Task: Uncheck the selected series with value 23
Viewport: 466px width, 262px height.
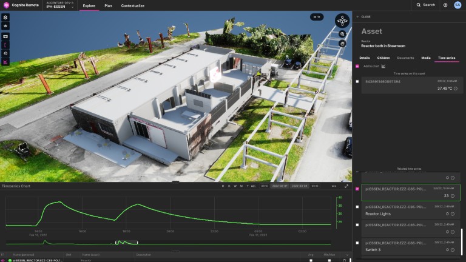Action: click(x=357, y=189)
